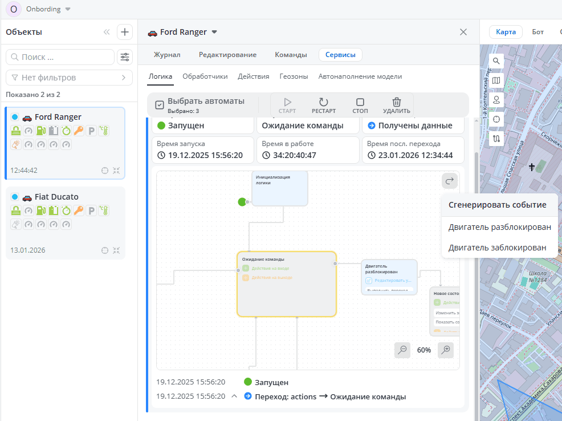This screenshot has width=562, height=421.
Task: Click Ford Ranger fuel pump sensor icon
Action: click(x=41, y=131)
